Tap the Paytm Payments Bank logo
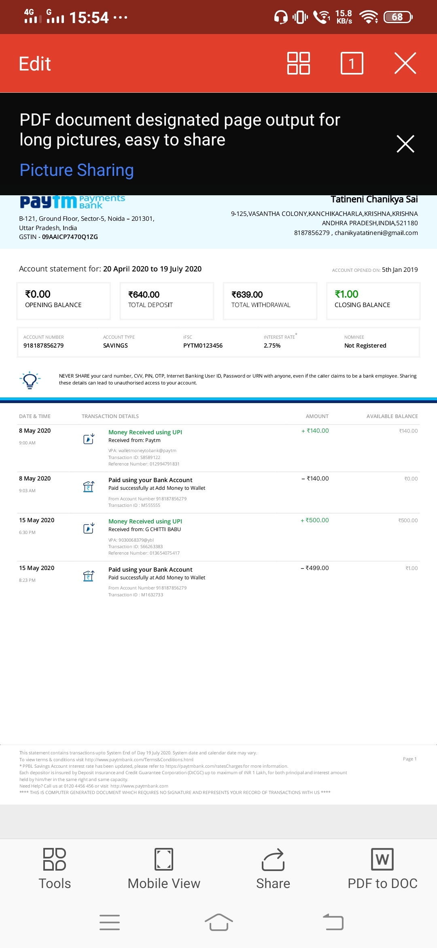 (72, 202)
